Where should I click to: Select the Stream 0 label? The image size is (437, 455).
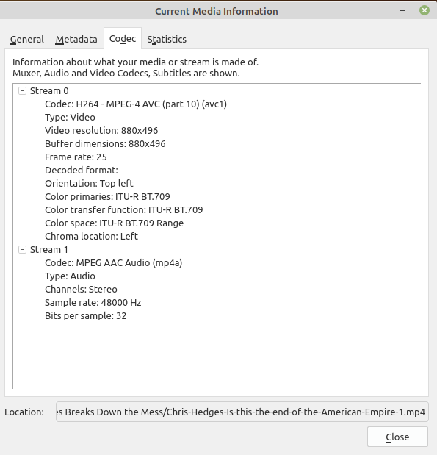pyautogui.click(x=49, y=91)
